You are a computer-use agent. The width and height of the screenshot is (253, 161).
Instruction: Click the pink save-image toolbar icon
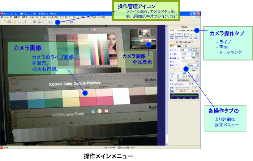pyautogui.click(x=24, y=22)
